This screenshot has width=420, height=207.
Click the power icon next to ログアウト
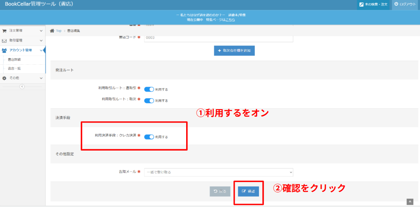[396, 4]
